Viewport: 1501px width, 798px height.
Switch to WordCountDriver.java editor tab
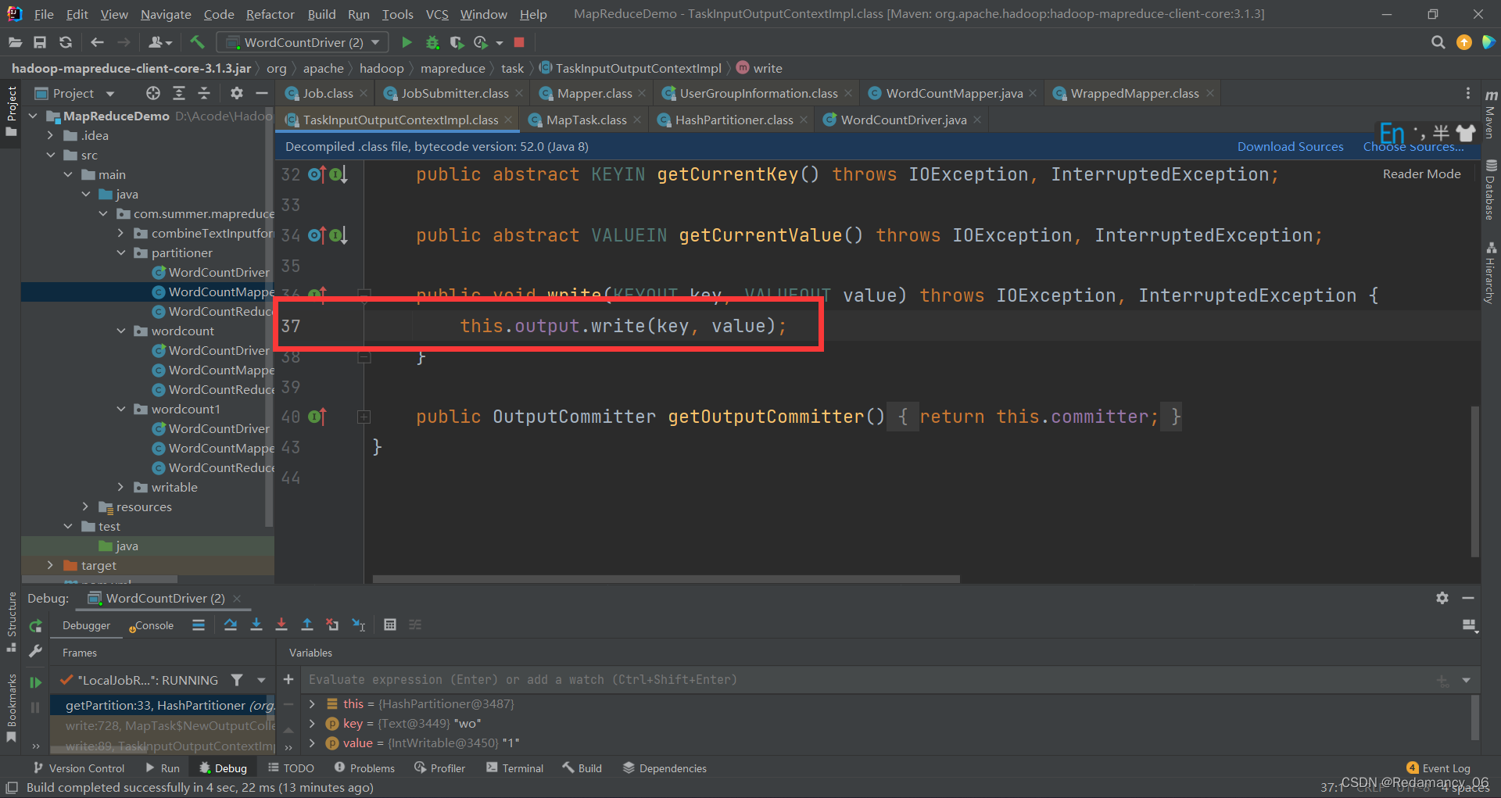click(902, 120)
